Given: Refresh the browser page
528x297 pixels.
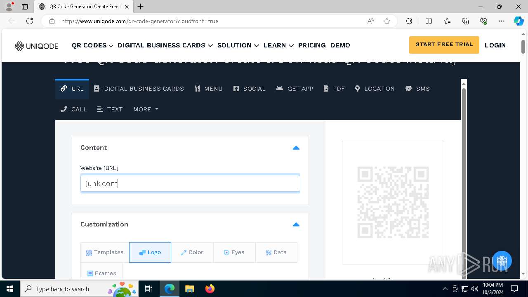Looking at the screenshot, I should pyautogui.click(x=30, y=21).
